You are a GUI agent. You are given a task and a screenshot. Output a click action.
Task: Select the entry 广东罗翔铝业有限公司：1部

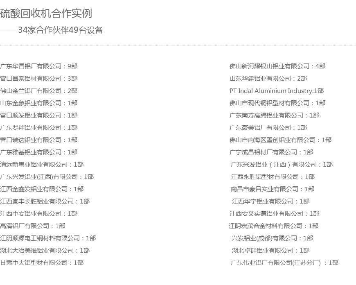pyautogui.click(x=39, y=127)
